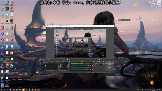Click Exit button in Controls panel

(109, 70)
